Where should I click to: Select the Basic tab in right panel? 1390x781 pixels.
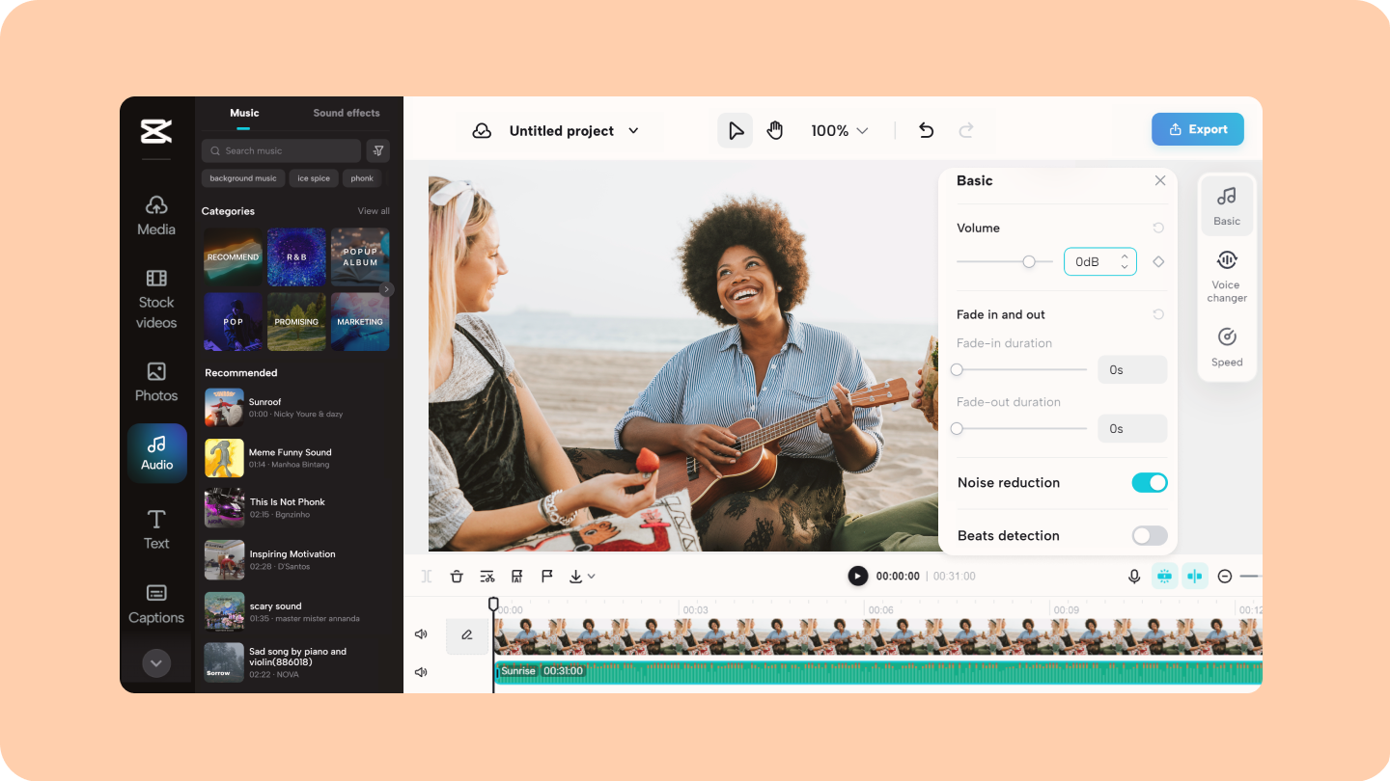(x=1227, y=206)
